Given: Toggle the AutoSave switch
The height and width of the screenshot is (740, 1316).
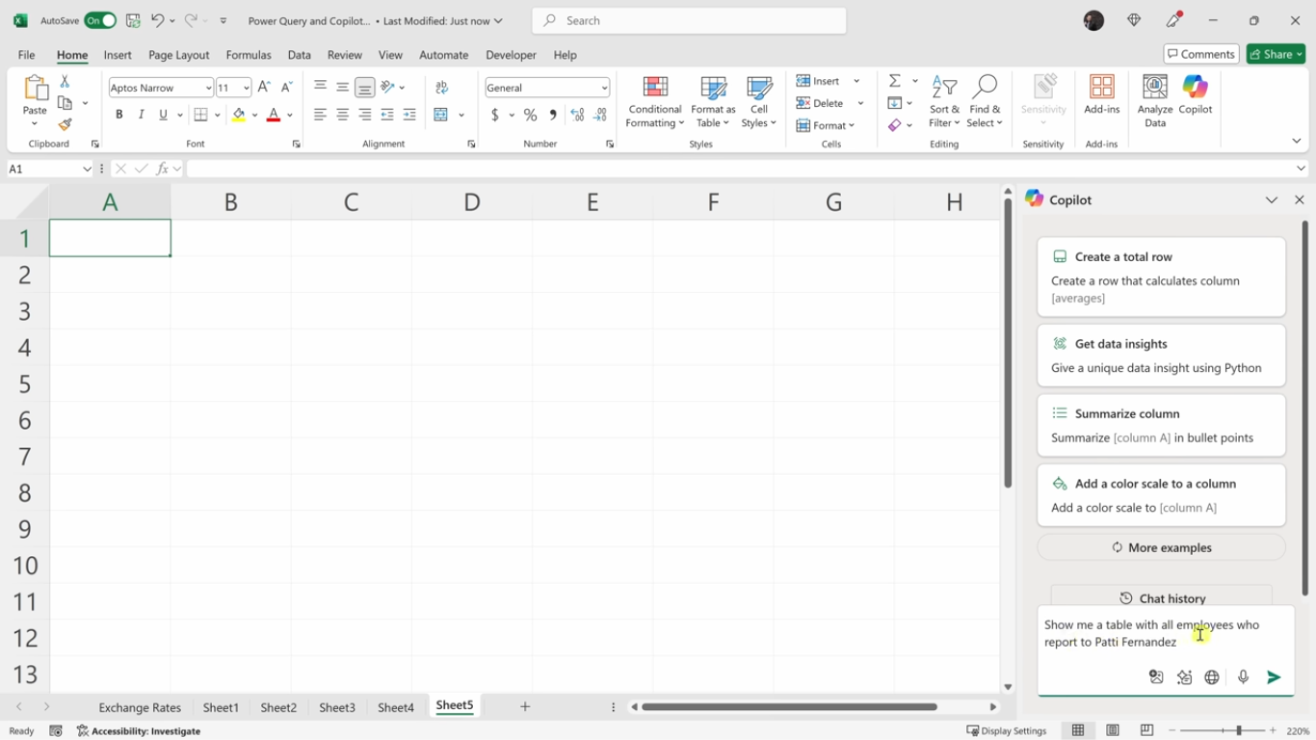Looking at the screenshot, I should point(100,20).
